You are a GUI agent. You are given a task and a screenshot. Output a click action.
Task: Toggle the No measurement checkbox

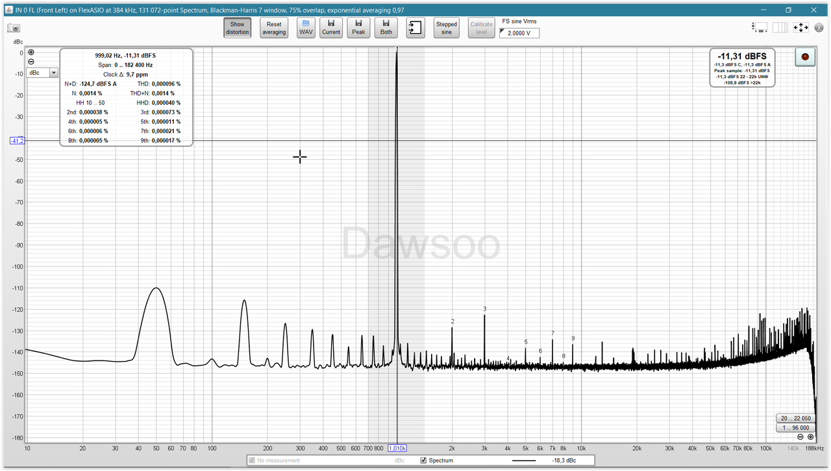[253, 461]
